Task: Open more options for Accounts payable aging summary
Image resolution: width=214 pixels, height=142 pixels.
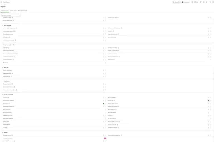Action: pyautogui.click(x=106, y=28)
